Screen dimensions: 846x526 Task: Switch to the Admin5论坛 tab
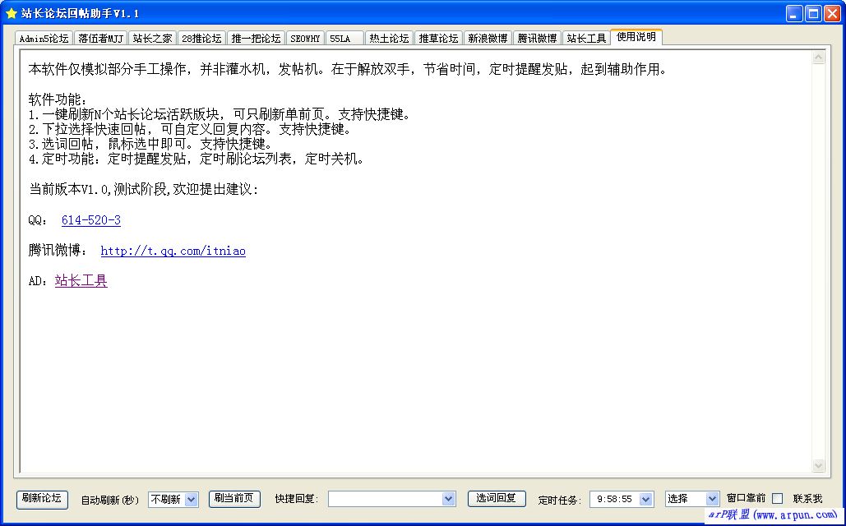tap(43, 37)
